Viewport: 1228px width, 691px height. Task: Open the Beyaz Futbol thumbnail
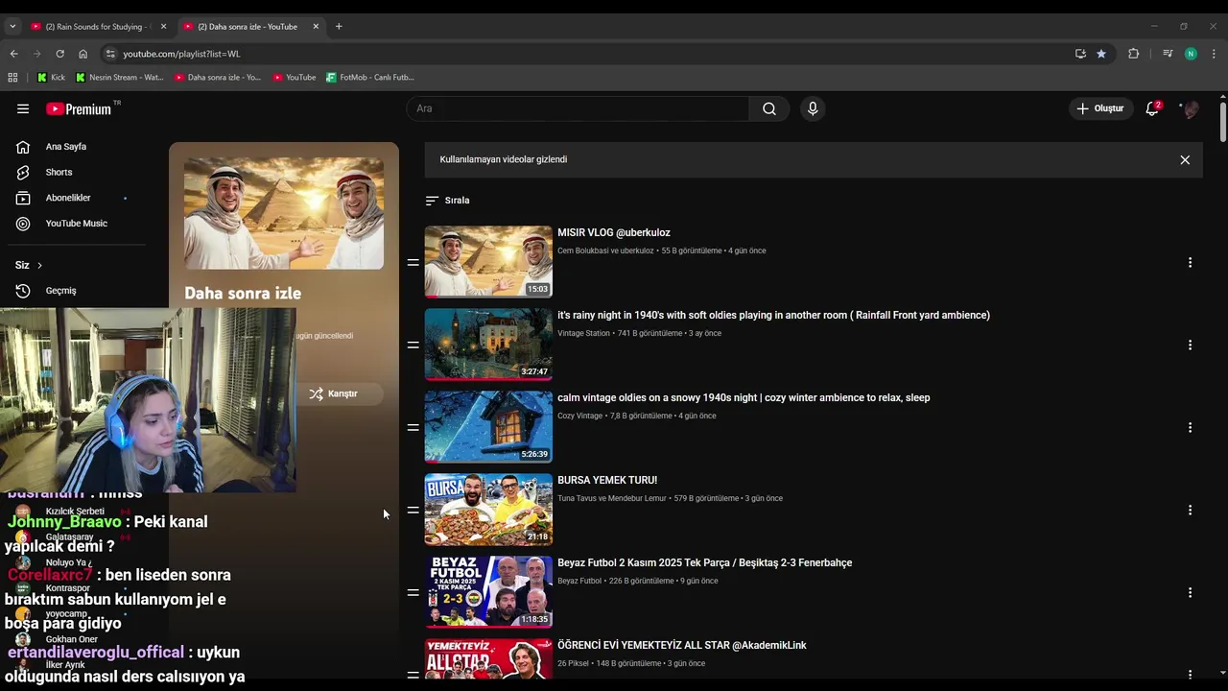[x=488, y=592]
